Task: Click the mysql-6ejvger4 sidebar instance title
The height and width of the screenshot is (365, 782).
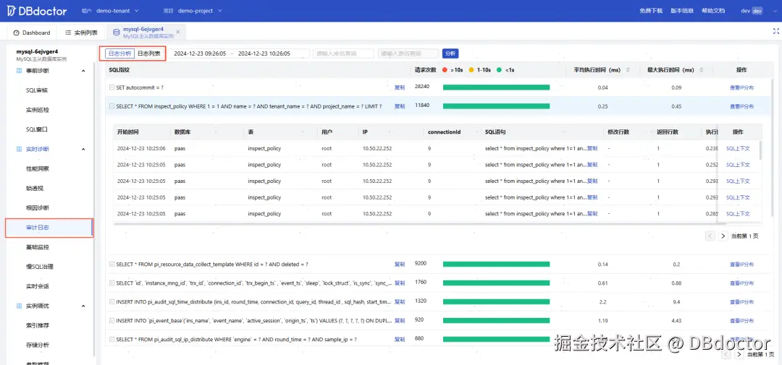Action: tap(37, 51)
